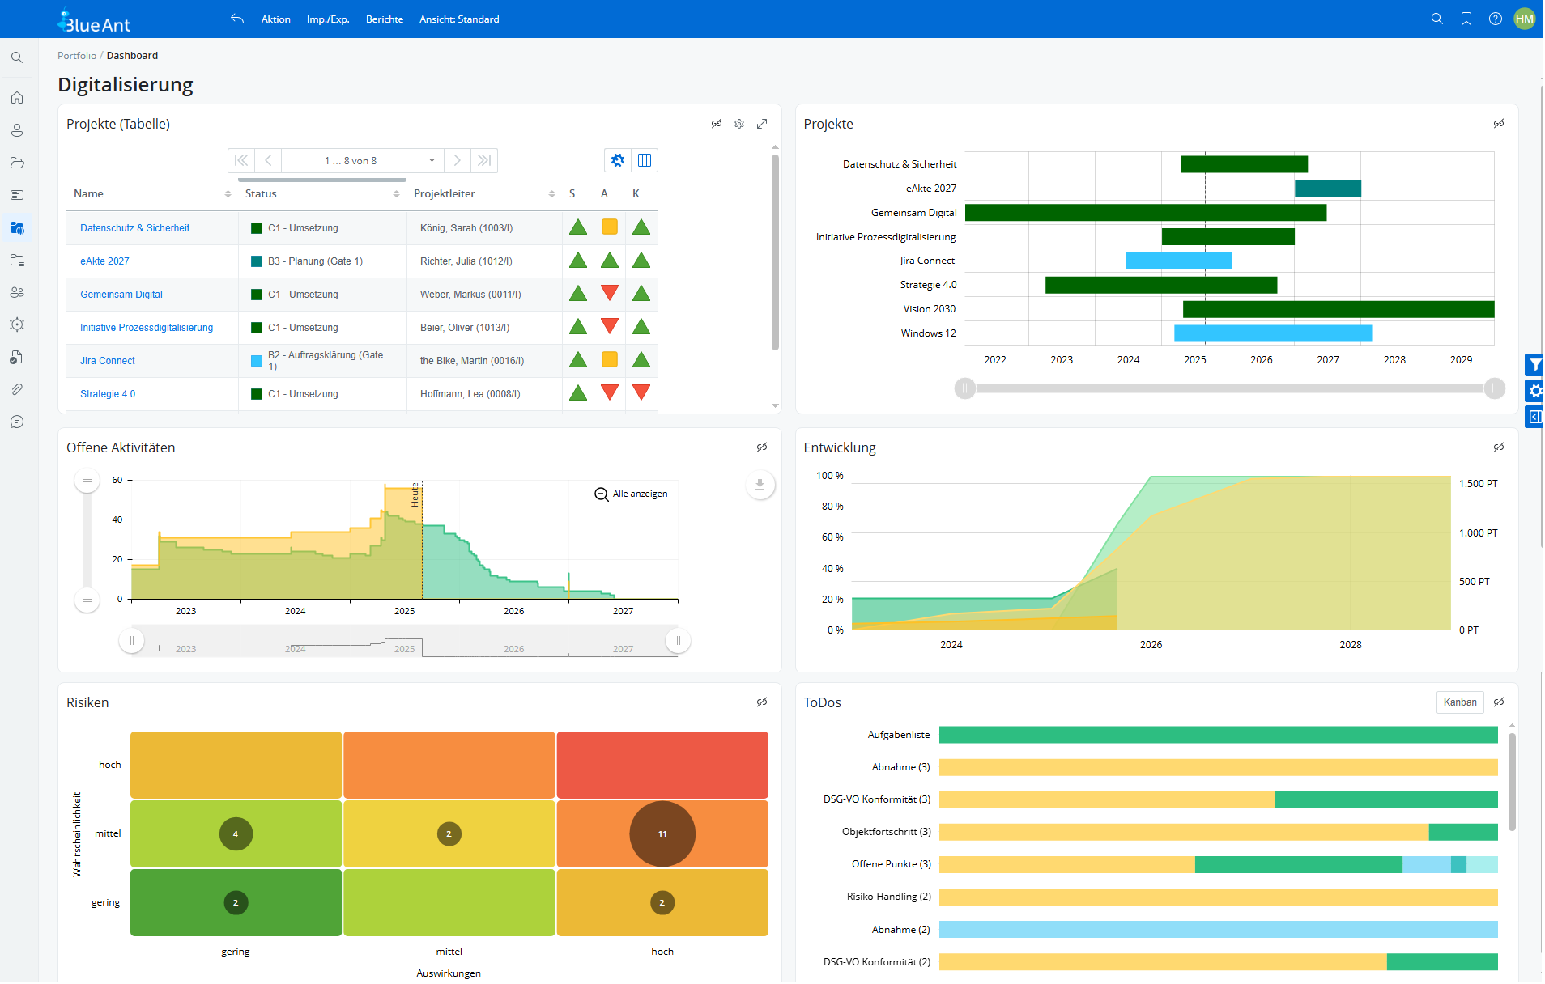Viewport: 1545px width, 984px height.
Task: Open the global search icon in top bar
Action: [x=1437, y=18]
